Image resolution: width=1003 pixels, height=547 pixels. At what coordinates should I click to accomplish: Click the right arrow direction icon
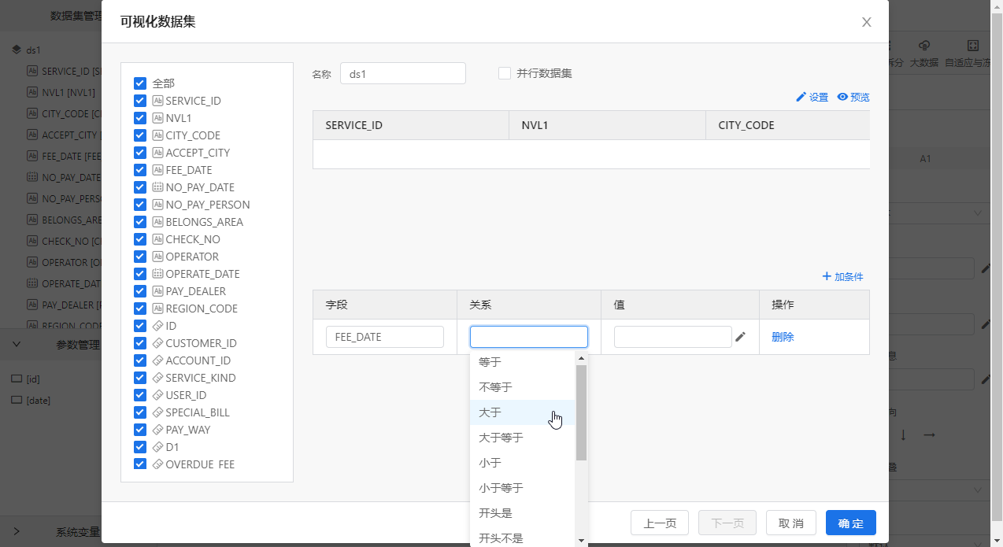coord(929,434)
